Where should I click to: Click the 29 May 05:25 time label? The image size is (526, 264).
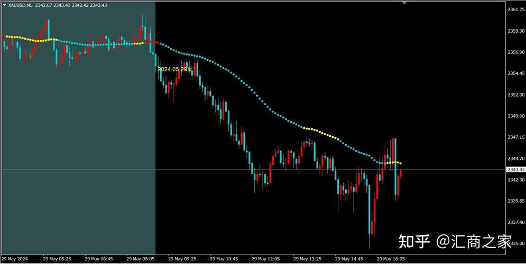coord(57,259)
